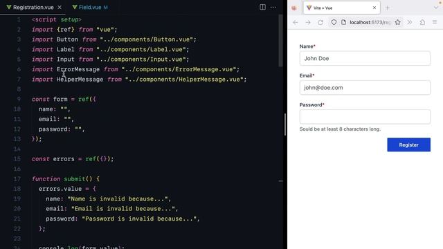Open a new browser tab
Screen dimensions: 443x249
[x=388, y=8]
